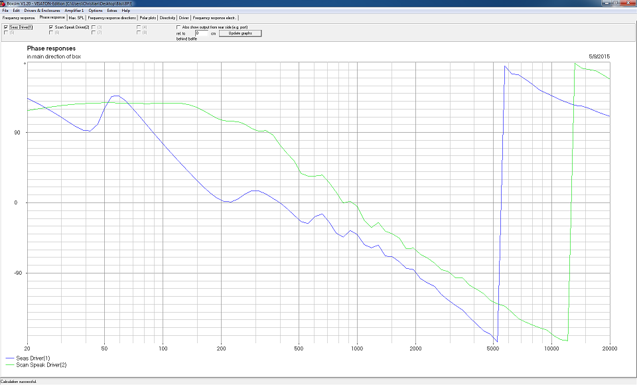Click 'in main direction of box' subtitle
637x385 pixels.
54,56
